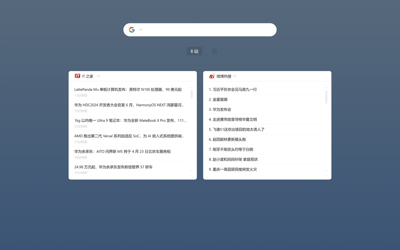
Task: Open hot search 刷牙不刷舌头约等于白刷
Action: tap(231, 149)
